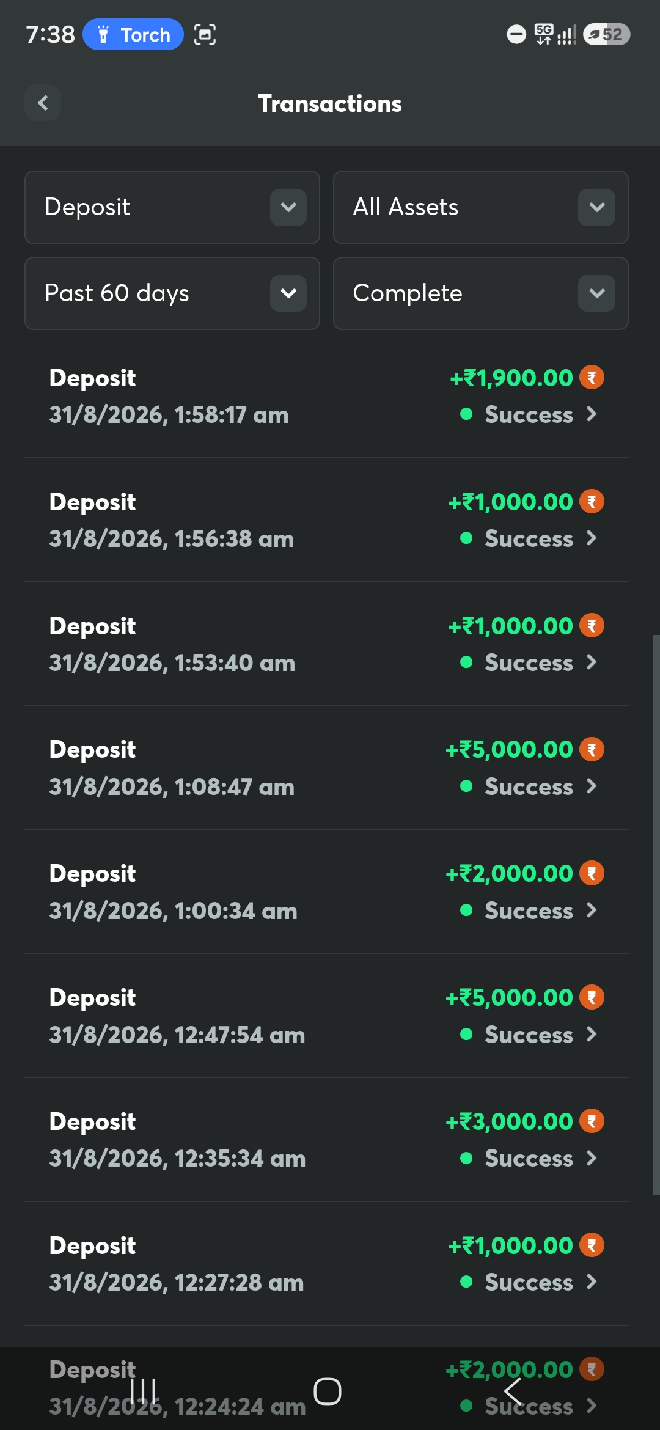Image resolution: width=660 pixels, height=1430 pixels.
Task: Select the 12:27:28 am ₹1,000.00 deposit row
Action: point(326,1264)
